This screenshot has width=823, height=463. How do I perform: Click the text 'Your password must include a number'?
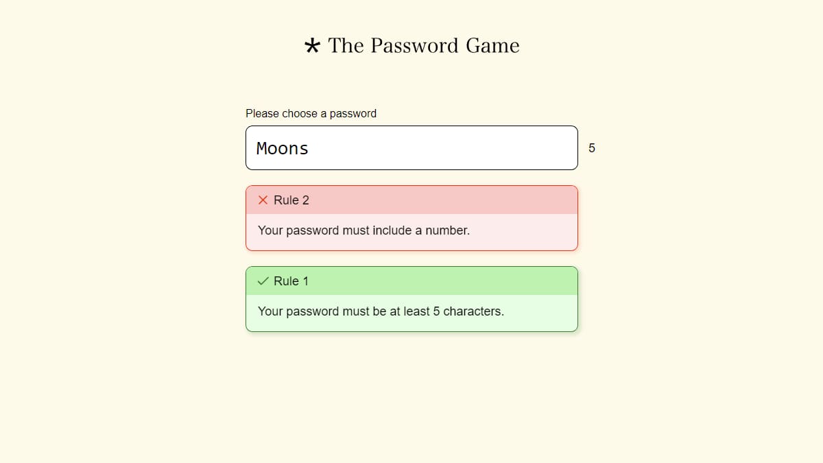coord(363,230)
